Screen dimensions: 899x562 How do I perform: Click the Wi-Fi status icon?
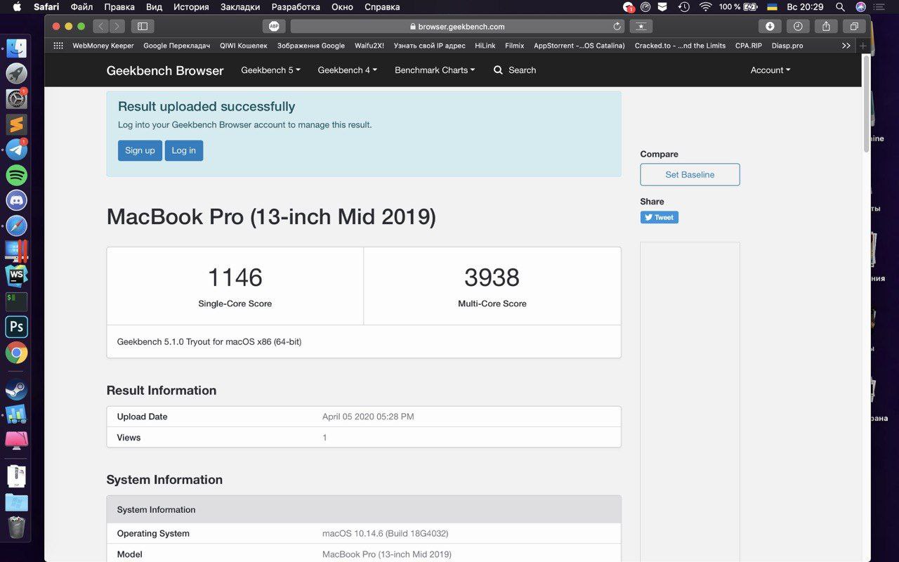(x=705, y=7)
